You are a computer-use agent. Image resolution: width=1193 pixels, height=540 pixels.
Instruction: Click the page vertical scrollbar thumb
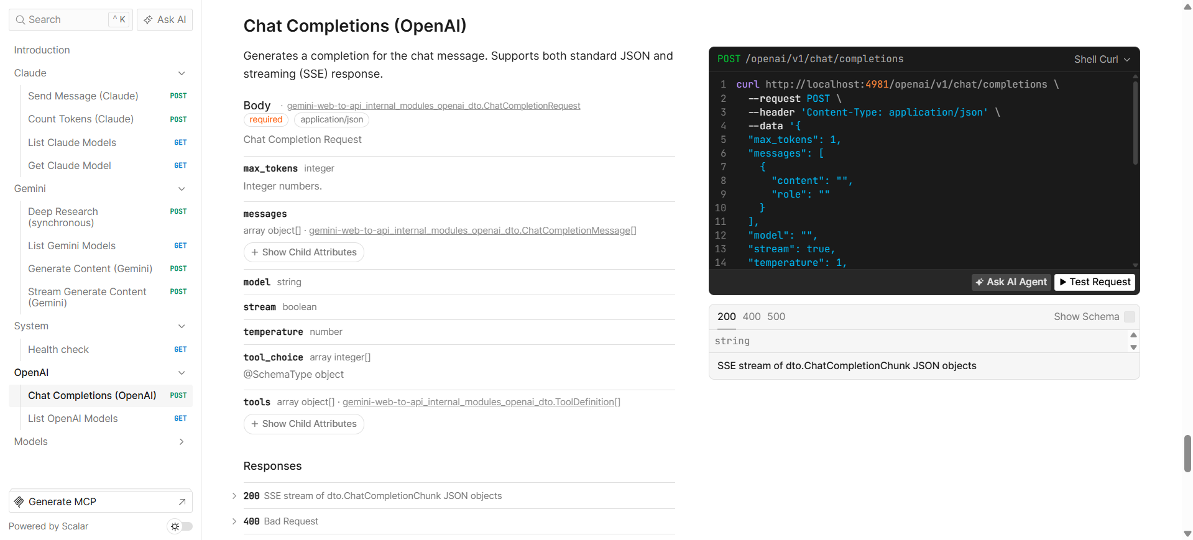point(1187,454)
